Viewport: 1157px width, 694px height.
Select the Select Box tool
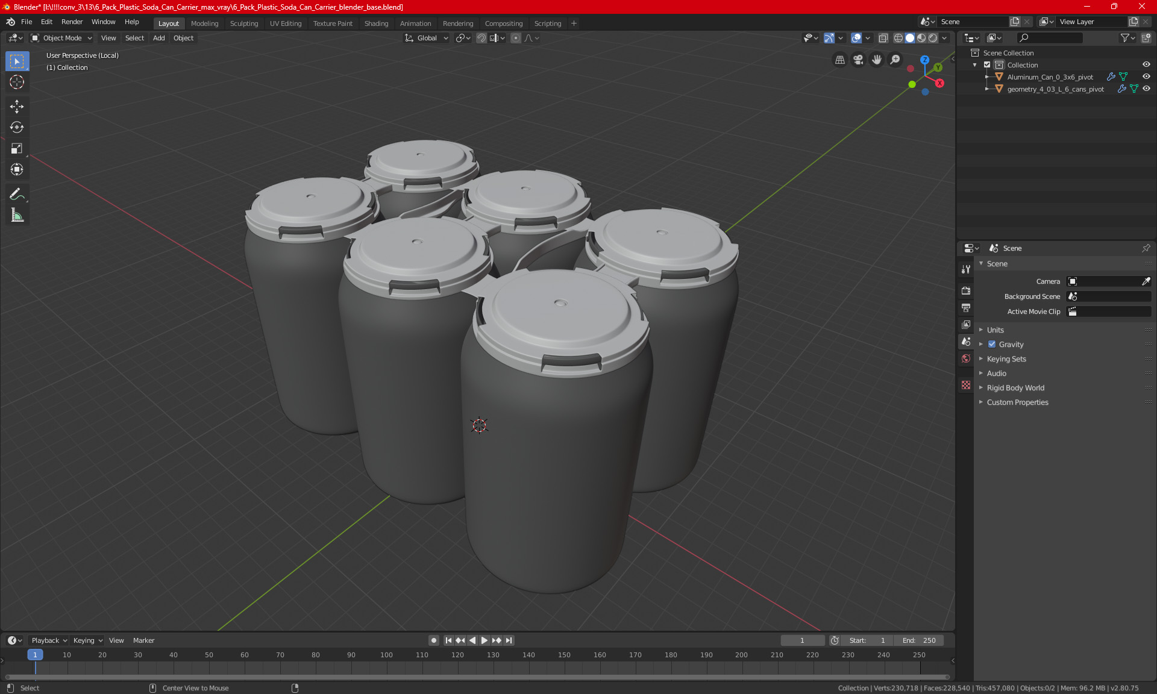[17, 61]
